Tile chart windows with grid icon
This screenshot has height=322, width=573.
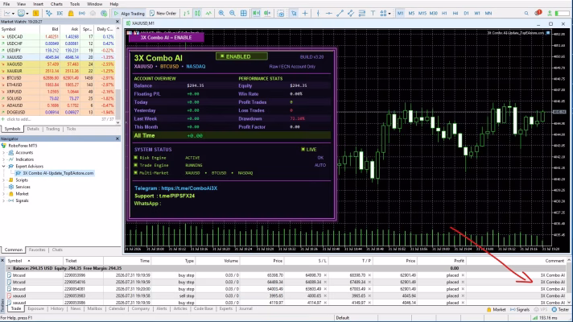[244, 13]
